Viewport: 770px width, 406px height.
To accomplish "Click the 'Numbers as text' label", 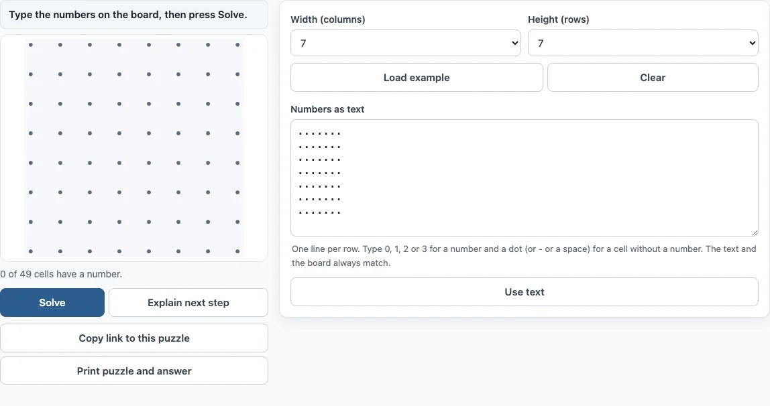I will 327,109.
